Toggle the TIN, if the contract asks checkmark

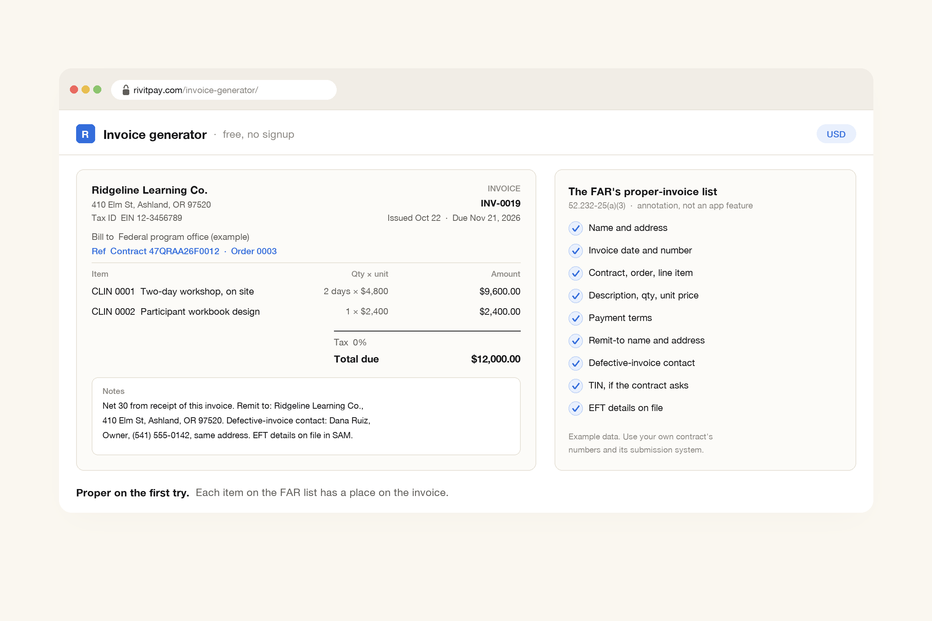pyautogui.click(x=576, y=386)
